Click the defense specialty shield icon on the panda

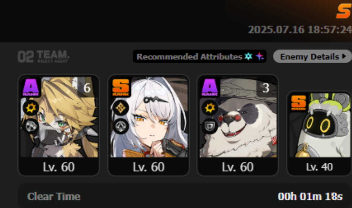pos(210,126)
